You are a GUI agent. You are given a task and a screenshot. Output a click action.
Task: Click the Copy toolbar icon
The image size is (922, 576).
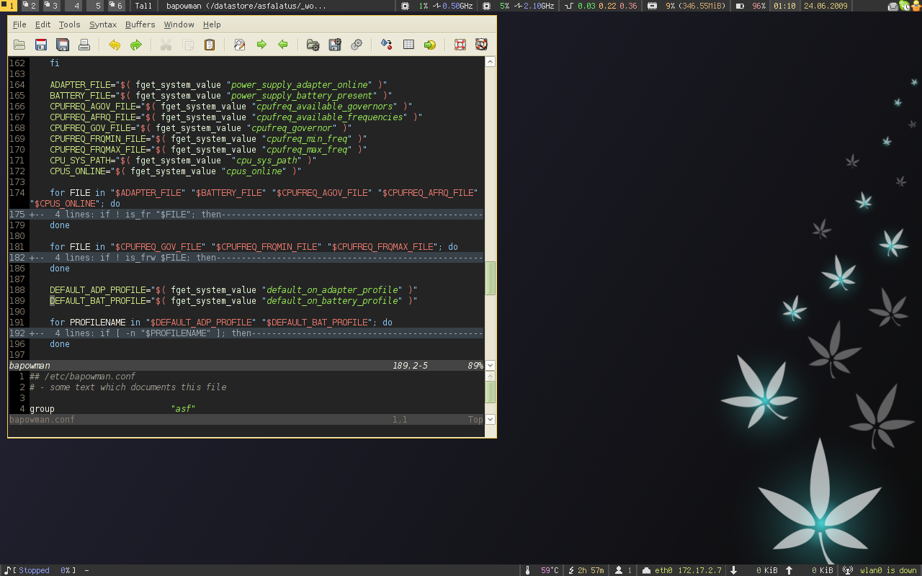tap(188, 45)
